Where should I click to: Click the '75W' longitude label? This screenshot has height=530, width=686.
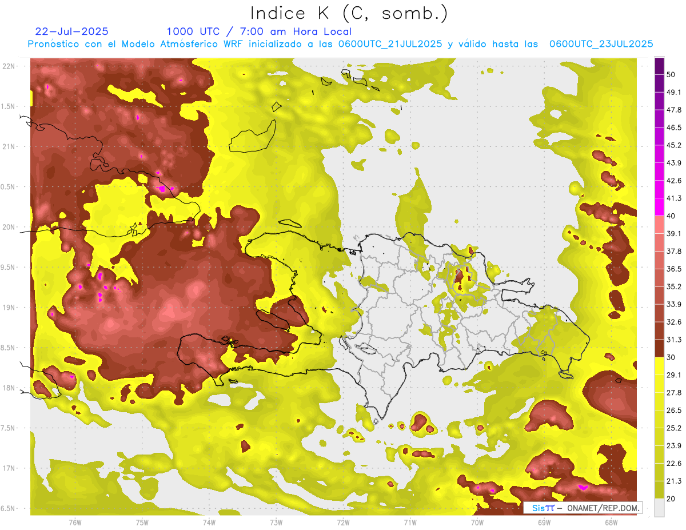(142, 522)
